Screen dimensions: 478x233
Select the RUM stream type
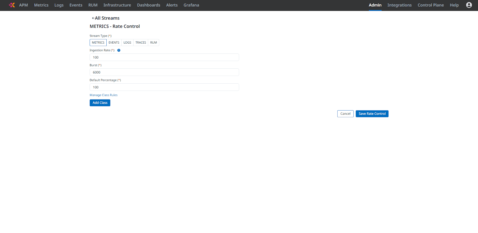(x=154, y=43)
